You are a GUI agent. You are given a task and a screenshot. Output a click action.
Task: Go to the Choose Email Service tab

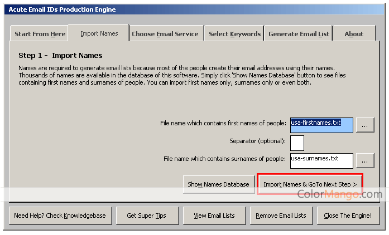coord(165,34)
